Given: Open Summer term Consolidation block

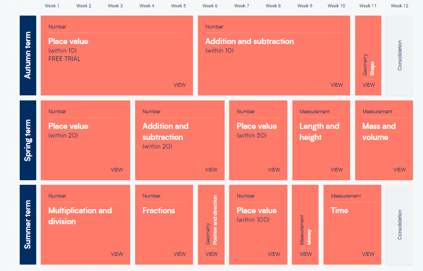Looking at the screenshot, I should tap(400, 225).
